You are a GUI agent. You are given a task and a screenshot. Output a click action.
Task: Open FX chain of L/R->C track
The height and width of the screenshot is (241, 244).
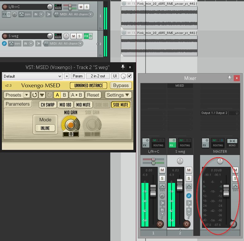point(4,14)
